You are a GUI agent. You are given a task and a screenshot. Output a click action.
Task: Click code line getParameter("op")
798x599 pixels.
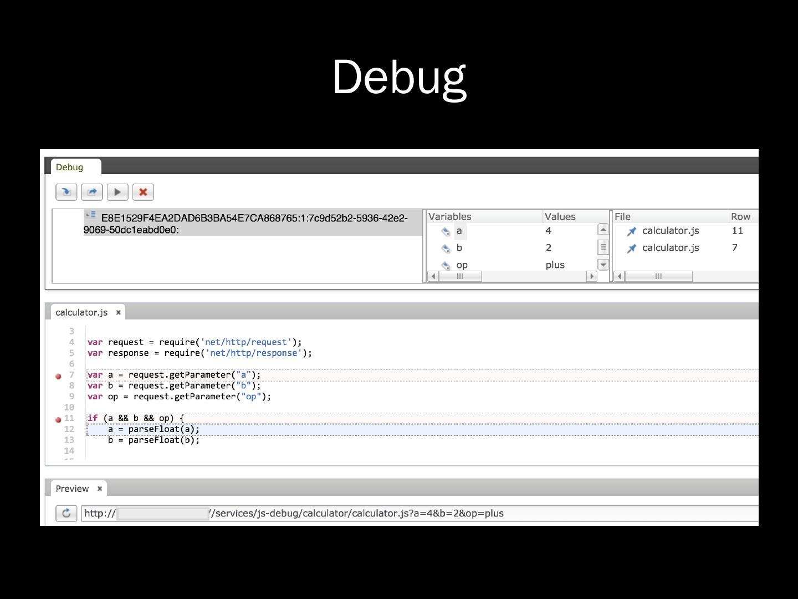coord(179,397)
